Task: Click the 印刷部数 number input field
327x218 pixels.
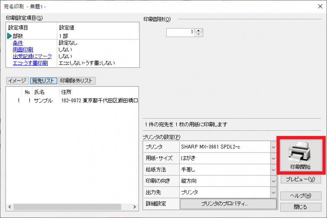Action: tap(181, 33)
